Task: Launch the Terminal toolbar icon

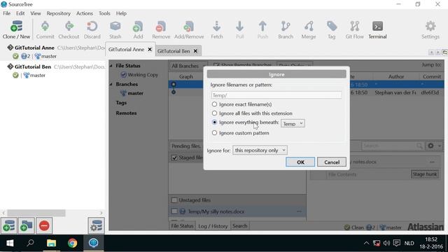Action: click(377, 29)
